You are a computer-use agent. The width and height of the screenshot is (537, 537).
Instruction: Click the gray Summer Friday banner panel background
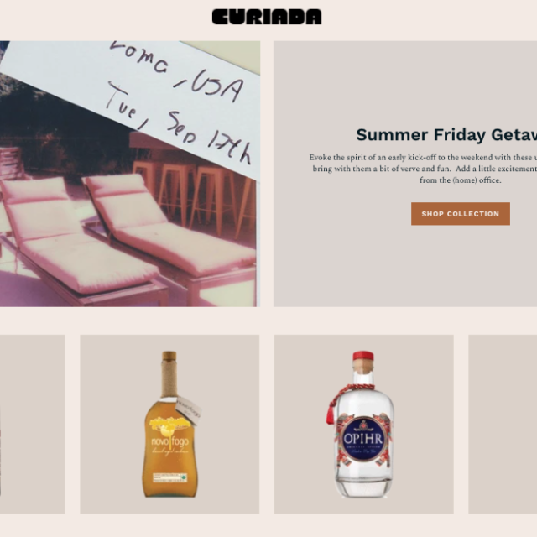(405, 260)
